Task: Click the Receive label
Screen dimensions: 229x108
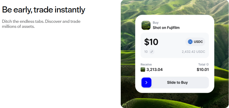Action: tap(146, 64)
